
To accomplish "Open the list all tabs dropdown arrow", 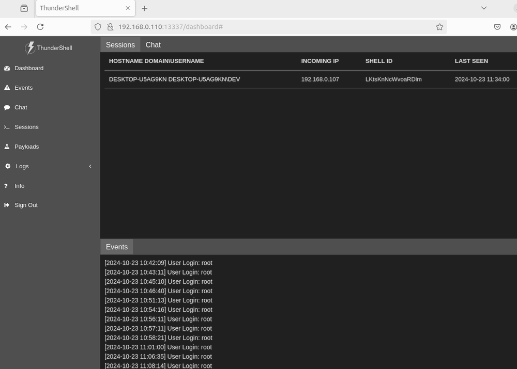I will (x=484, y=8).
